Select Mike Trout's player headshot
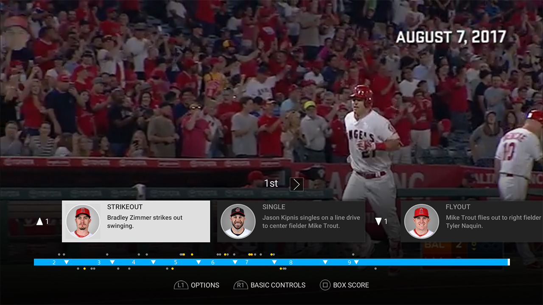The width and height of the screenshot is (543, 305). pos(421,222)
